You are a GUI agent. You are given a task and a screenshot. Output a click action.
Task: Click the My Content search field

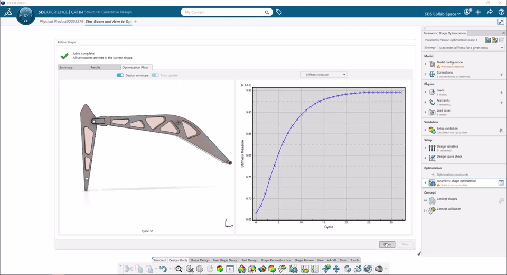[223, 12]
